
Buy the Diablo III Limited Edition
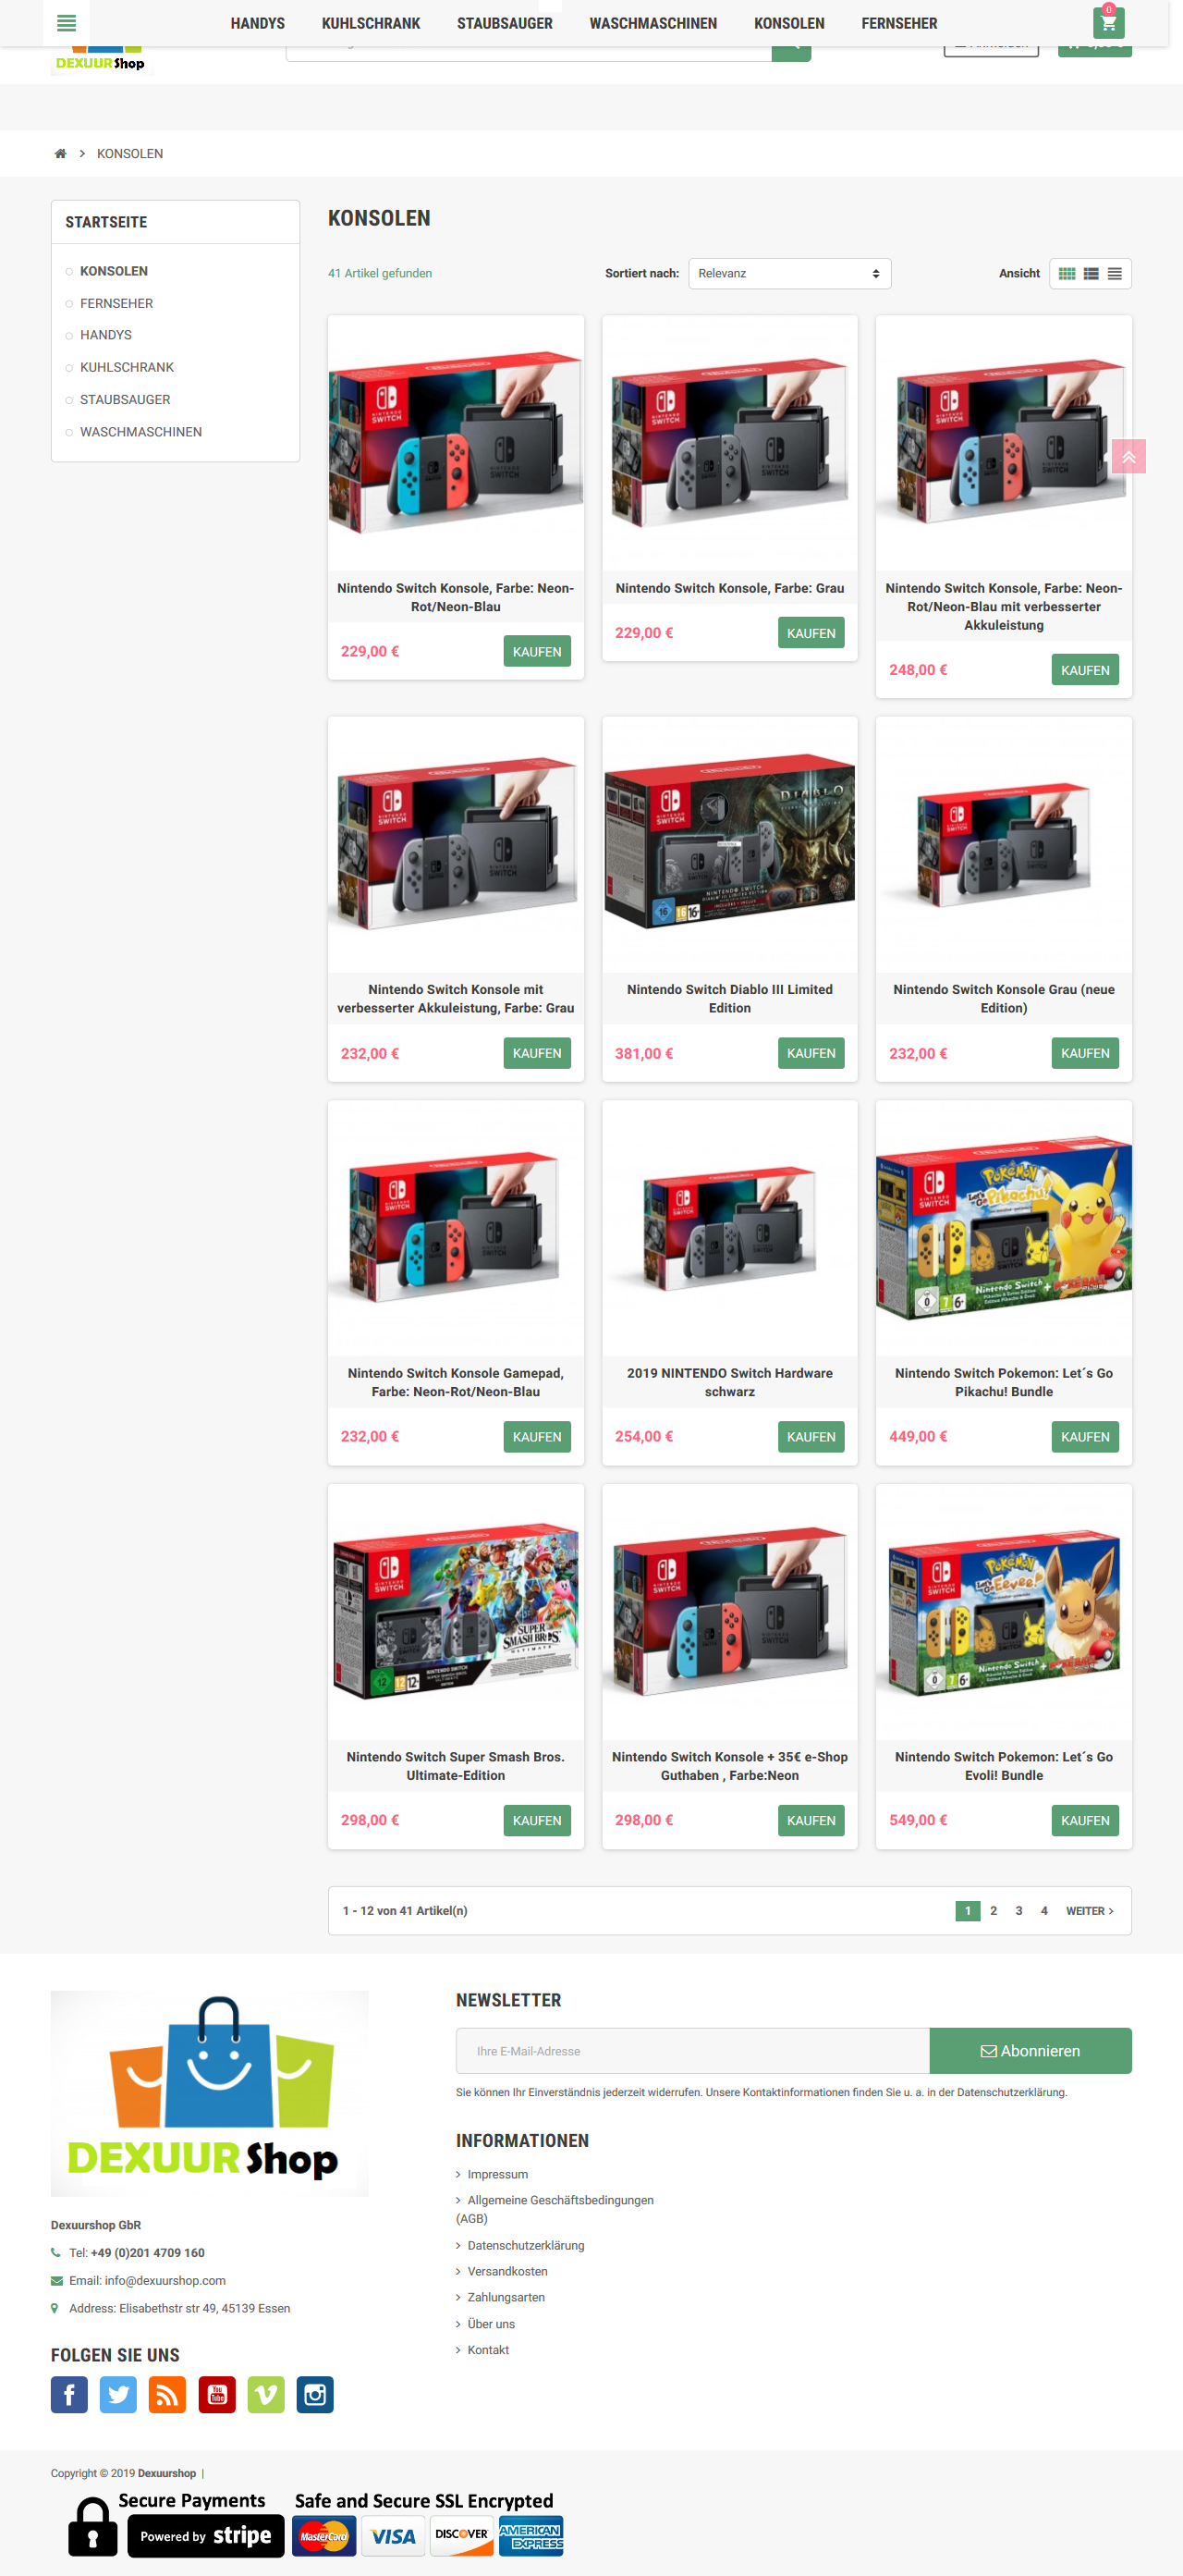811,1053
